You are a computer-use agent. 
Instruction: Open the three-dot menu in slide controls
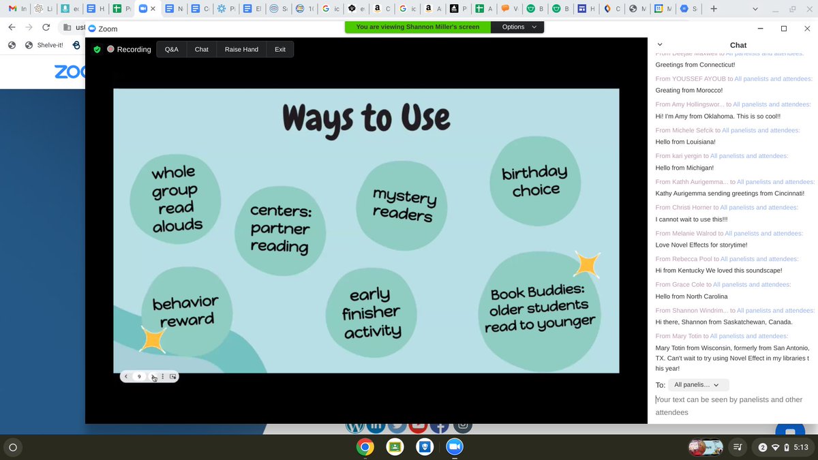tap(162, 376)
